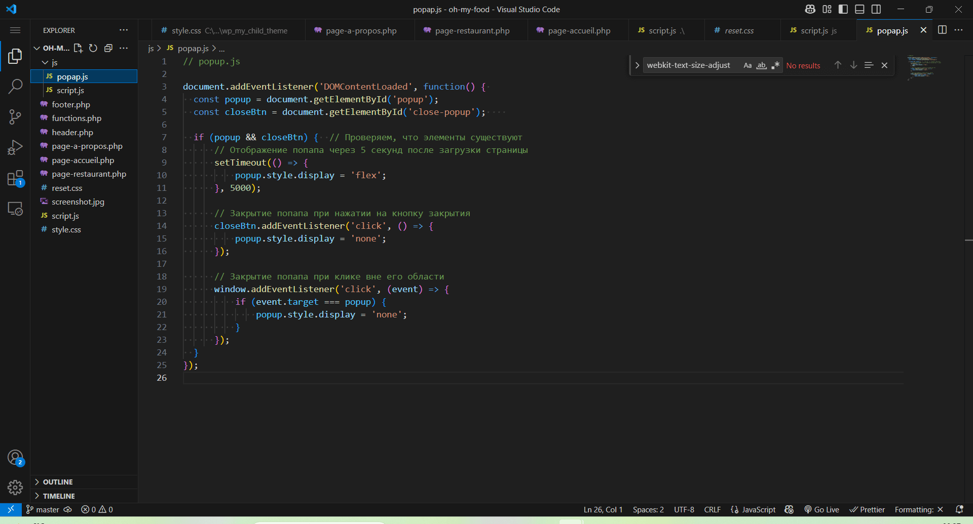The image size is (973, 524).
Task: Open Copilot chat icon in title bar
Action: point(810,9)
